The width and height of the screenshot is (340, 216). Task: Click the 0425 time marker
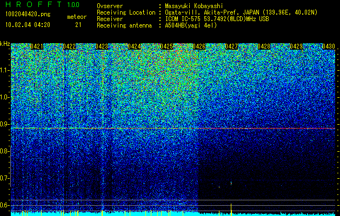[x=166, y=46]
